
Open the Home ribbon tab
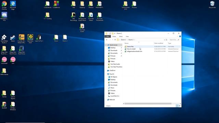coord(114,37)
